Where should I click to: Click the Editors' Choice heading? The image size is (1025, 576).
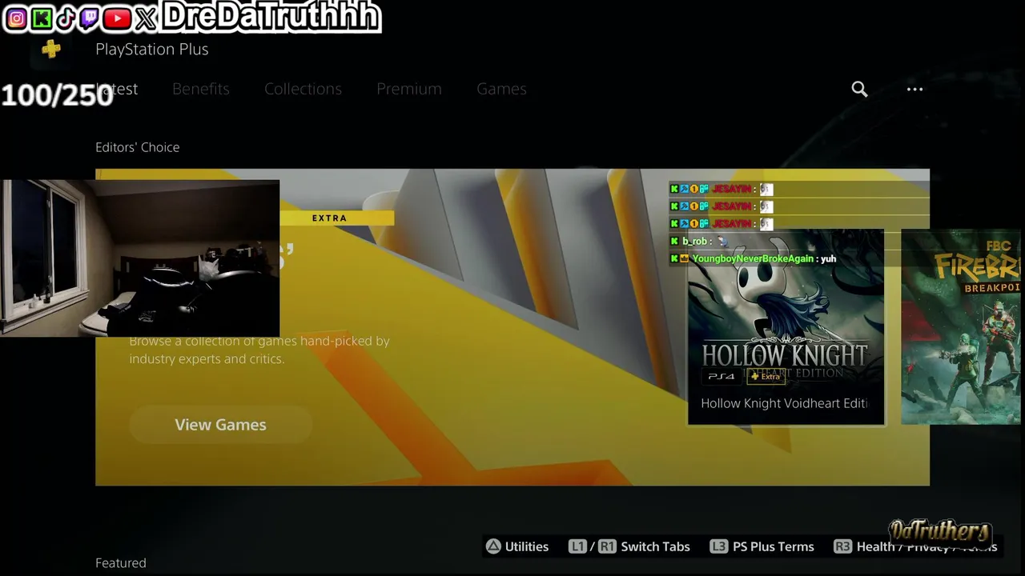tap(137, 147)
